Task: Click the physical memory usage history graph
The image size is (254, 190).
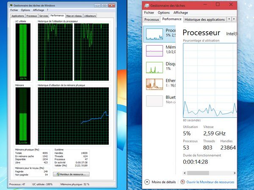Action: coord(73,116)
